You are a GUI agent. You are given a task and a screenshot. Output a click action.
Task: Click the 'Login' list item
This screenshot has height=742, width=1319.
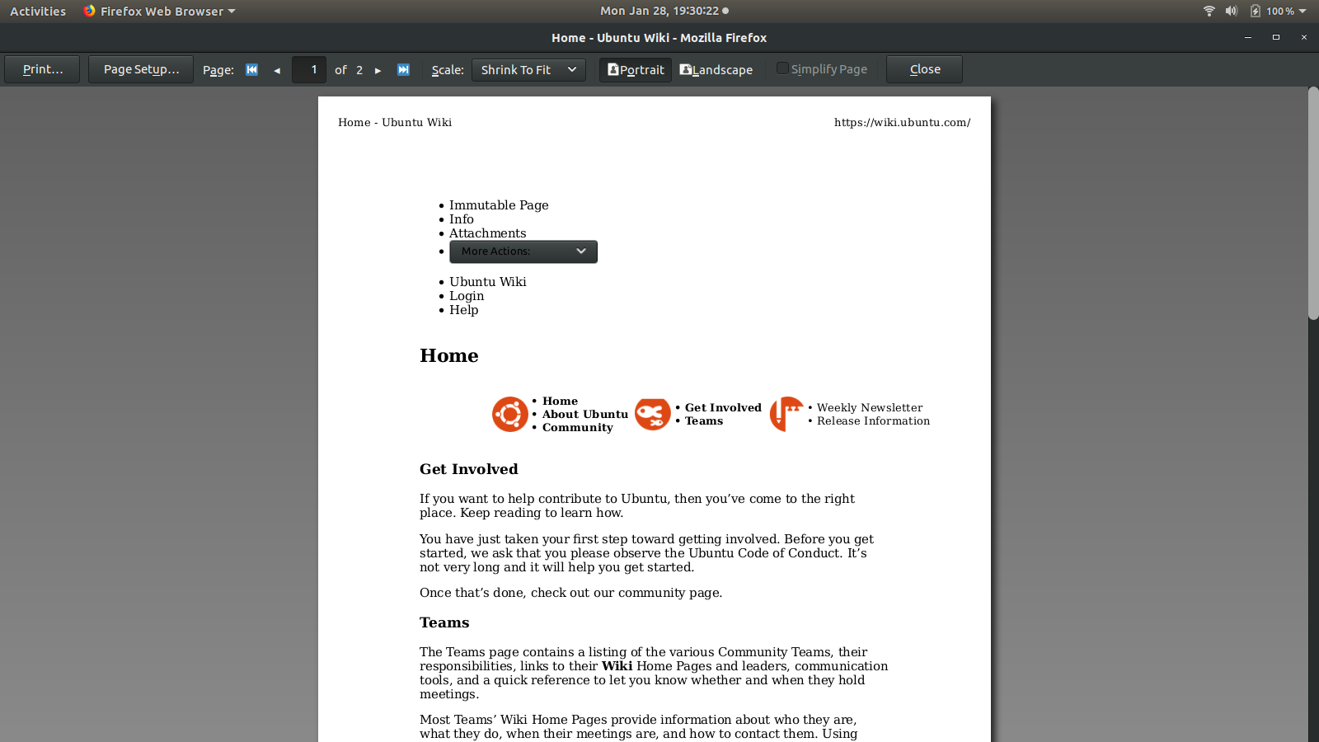tap(467, 296)
